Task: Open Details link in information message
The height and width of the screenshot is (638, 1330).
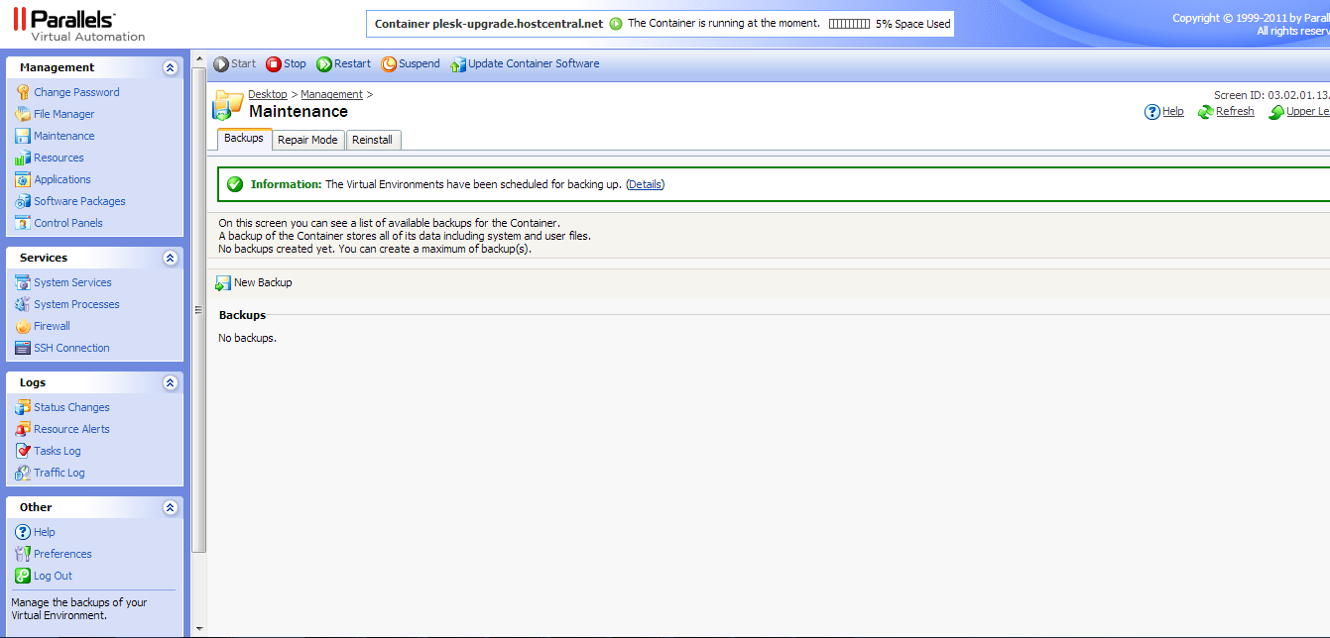Action: [645, 184]
